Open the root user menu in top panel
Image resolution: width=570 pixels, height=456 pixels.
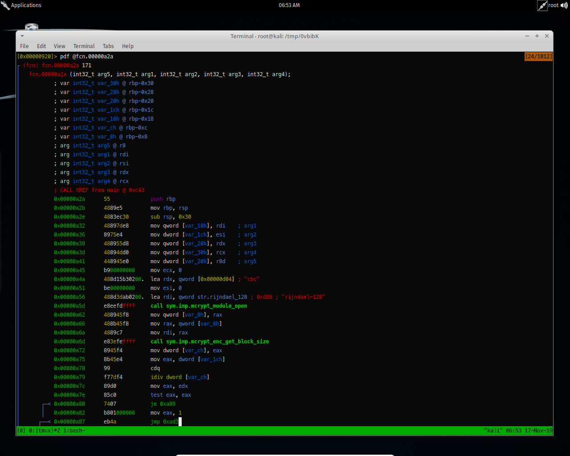(x=553, y=5)
